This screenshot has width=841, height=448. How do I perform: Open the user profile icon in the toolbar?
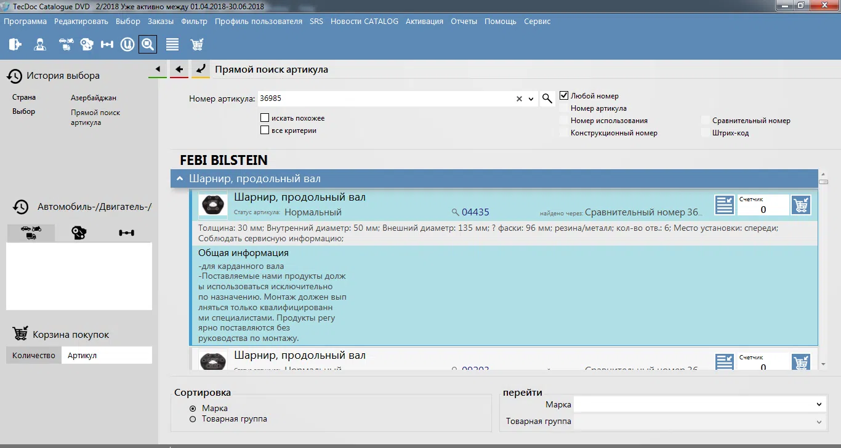pos(40,44)
